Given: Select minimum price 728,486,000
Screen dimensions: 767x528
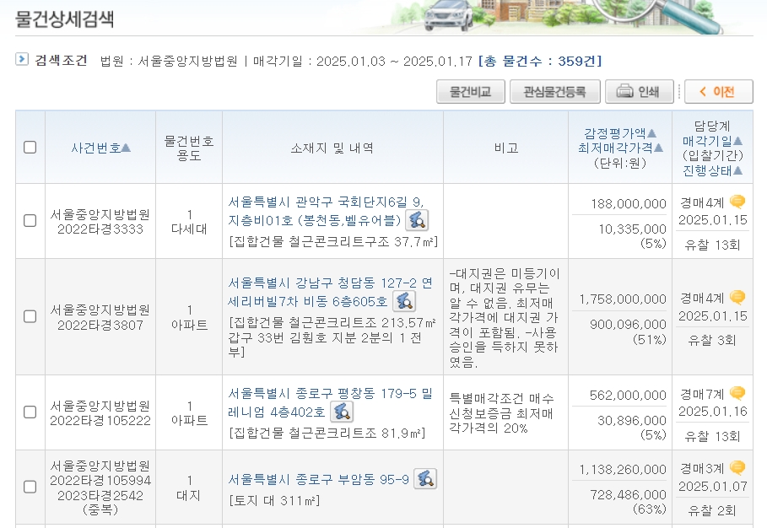Looking at the screenshot, I should [x=628, y=495].
